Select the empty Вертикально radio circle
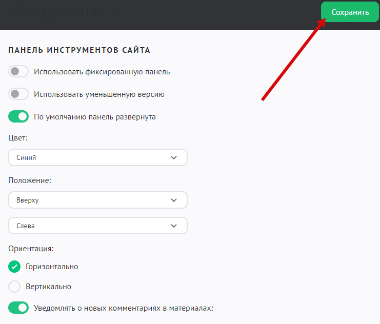This screenshot has width=380, height=324. pyautogui.click(x=15, y=287)
